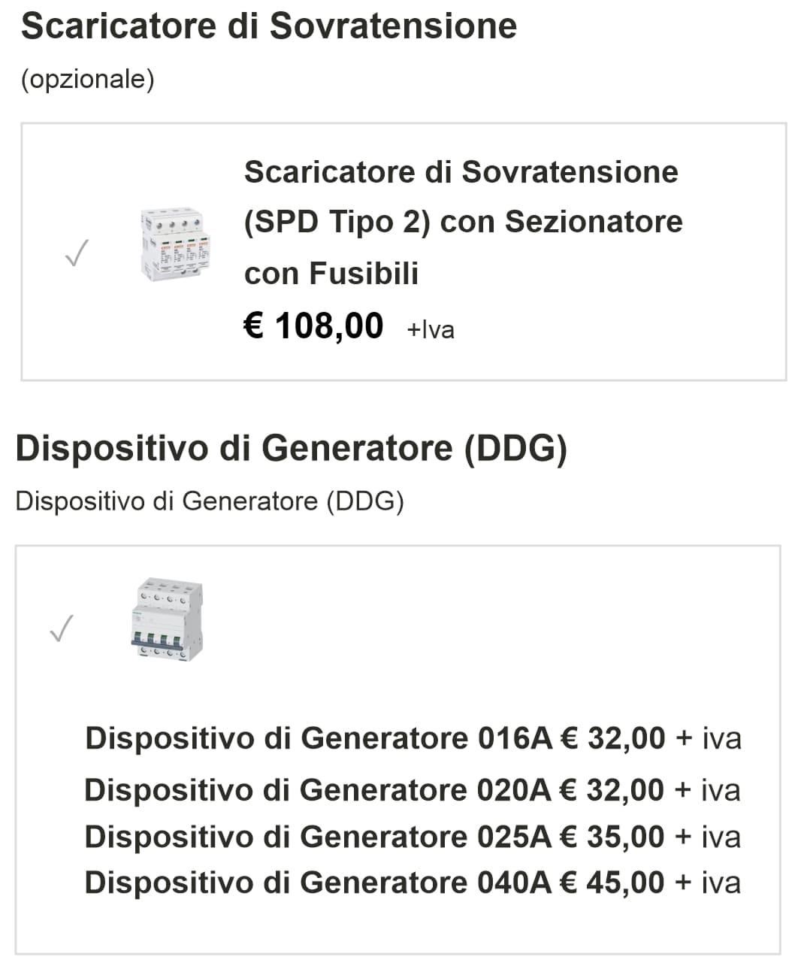The image size is (795, 972).
Task: Click the non-bold 'Dispositivo di Generatore (DDG)' subtitle
Action: [x=210, y=501]
